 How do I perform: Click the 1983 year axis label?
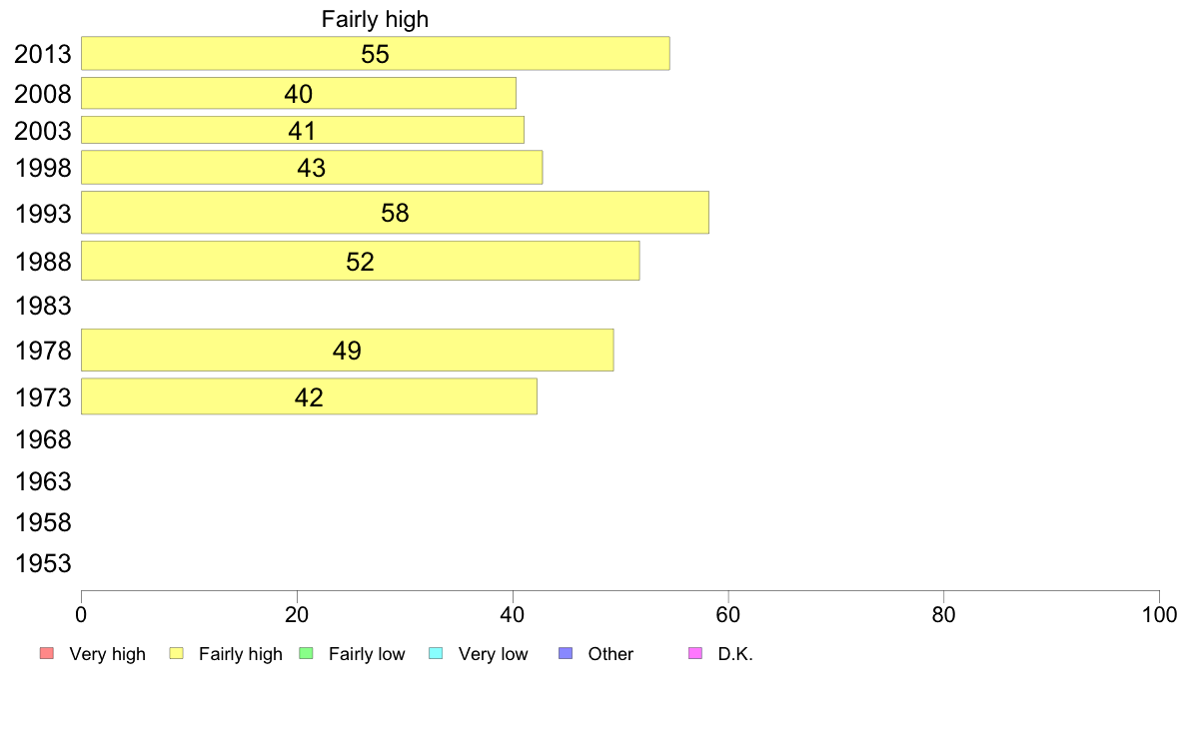point(43,306)
